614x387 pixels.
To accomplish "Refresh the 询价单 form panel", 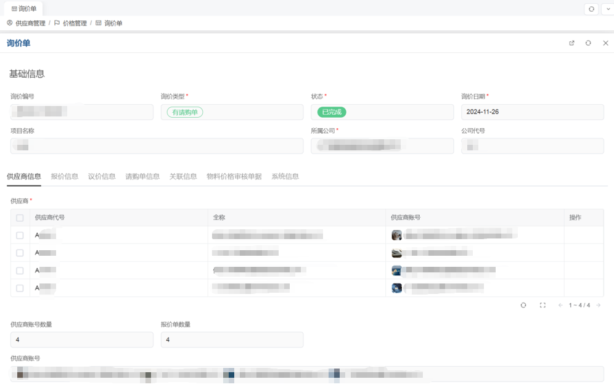I will click(588, 43).
